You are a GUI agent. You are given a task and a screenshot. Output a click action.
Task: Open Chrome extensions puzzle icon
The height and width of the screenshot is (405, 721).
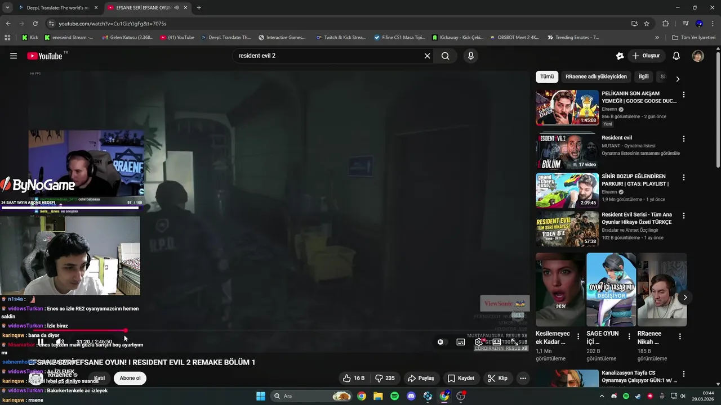coord(665,24)
